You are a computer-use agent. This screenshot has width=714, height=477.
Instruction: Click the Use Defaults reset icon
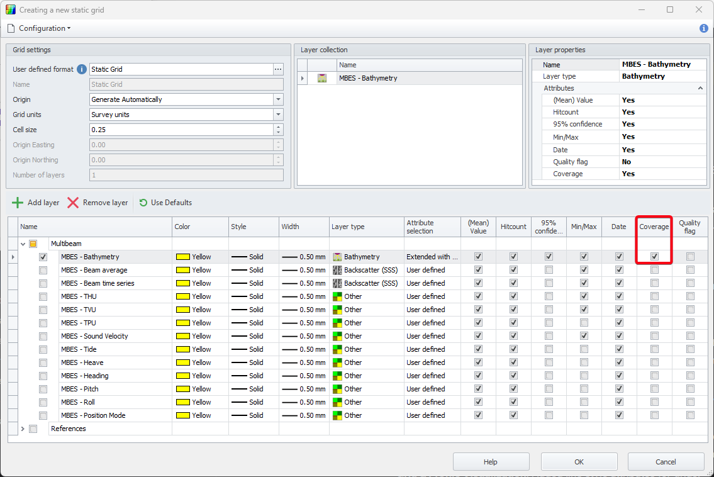coord(143,203)
